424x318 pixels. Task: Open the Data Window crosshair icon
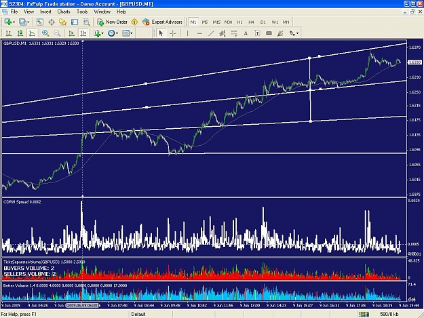pyautogui.click(x=52, y=22)
